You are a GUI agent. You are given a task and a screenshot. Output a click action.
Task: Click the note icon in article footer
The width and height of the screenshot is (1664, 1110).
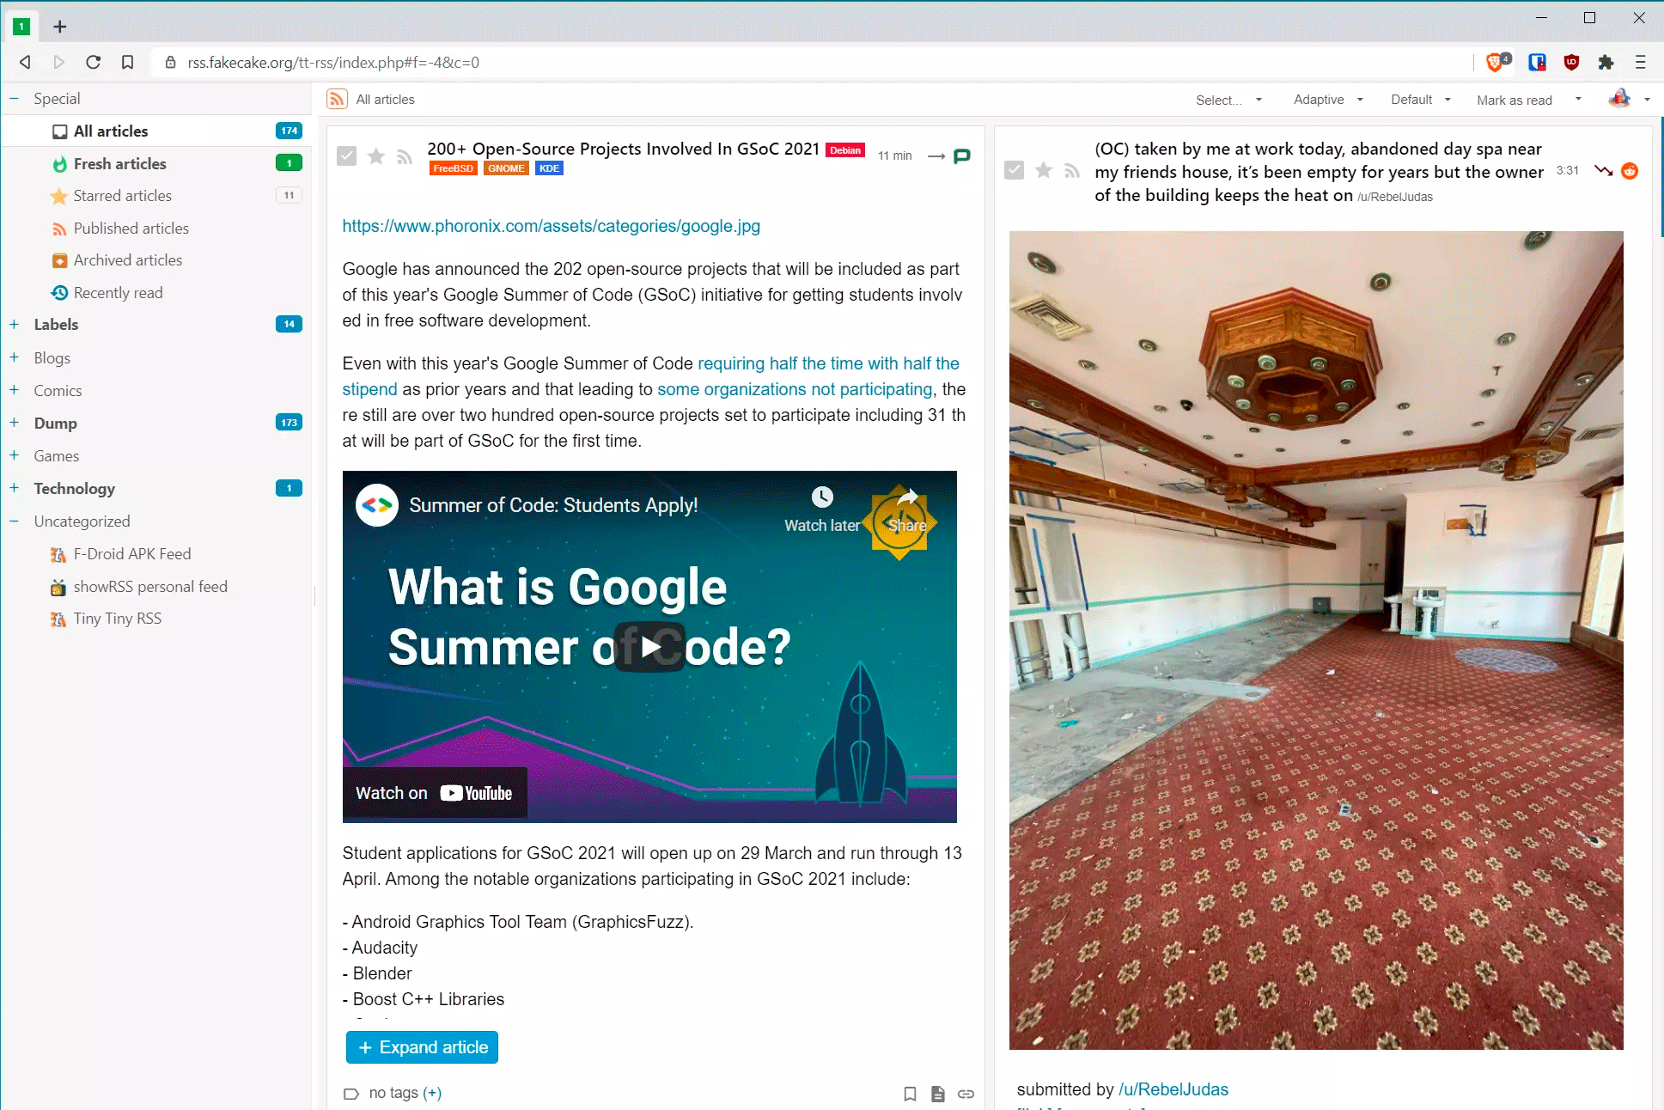click(x=938, y=1094)
